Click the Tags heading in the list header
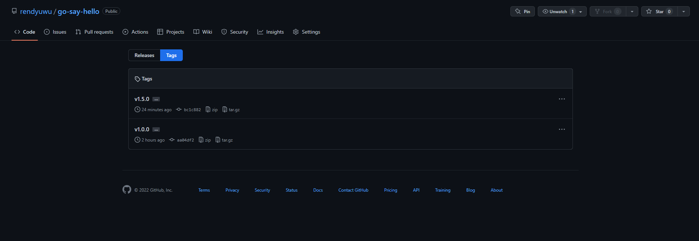 (147, 79)
